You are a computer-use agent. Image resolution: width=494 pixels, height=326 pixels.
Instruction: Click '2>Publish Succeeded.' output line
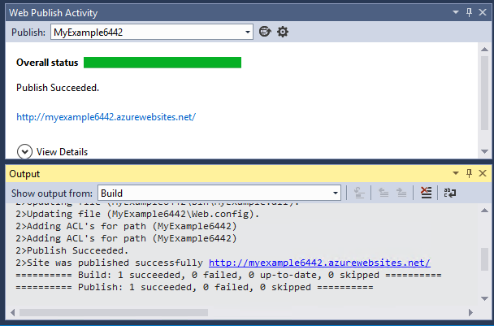point(72,250)
